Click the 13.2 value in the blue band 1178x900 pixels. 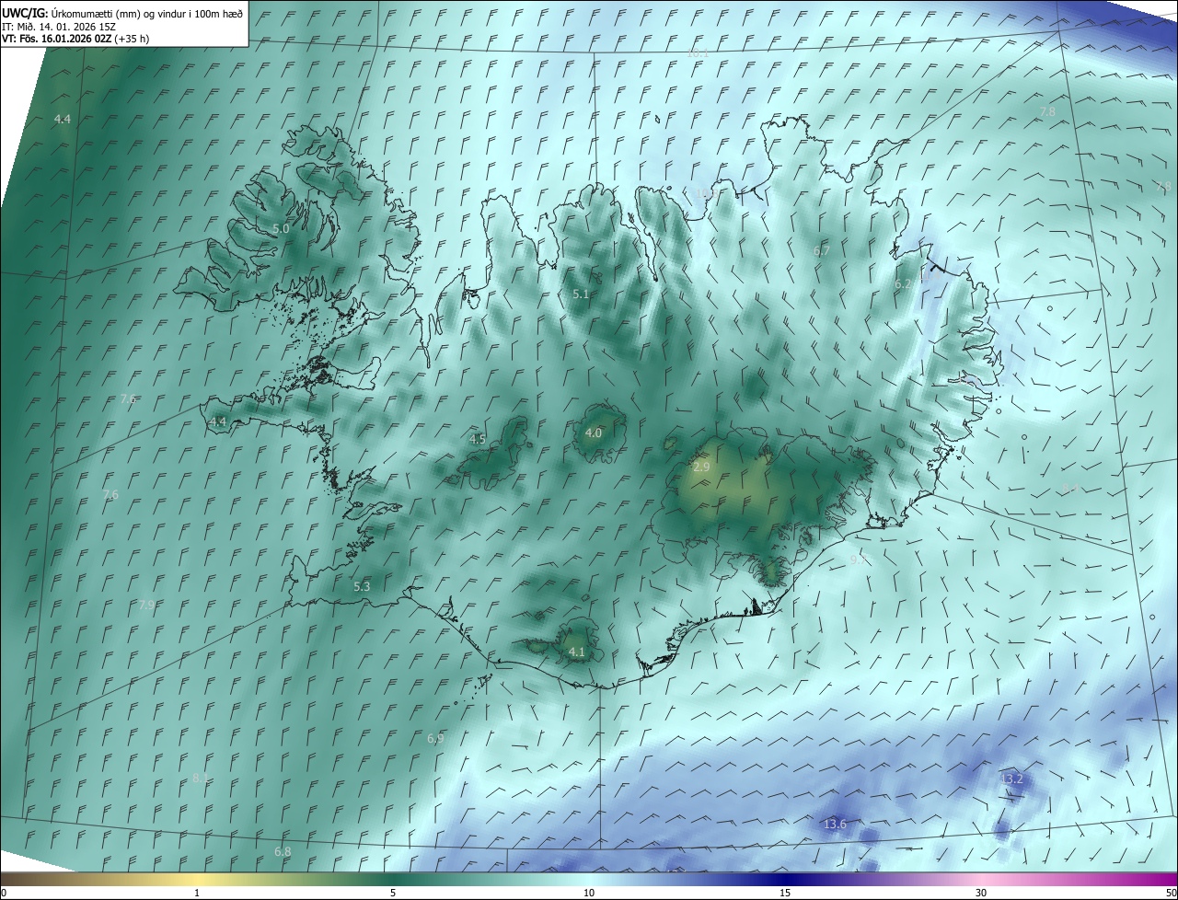1011,779
